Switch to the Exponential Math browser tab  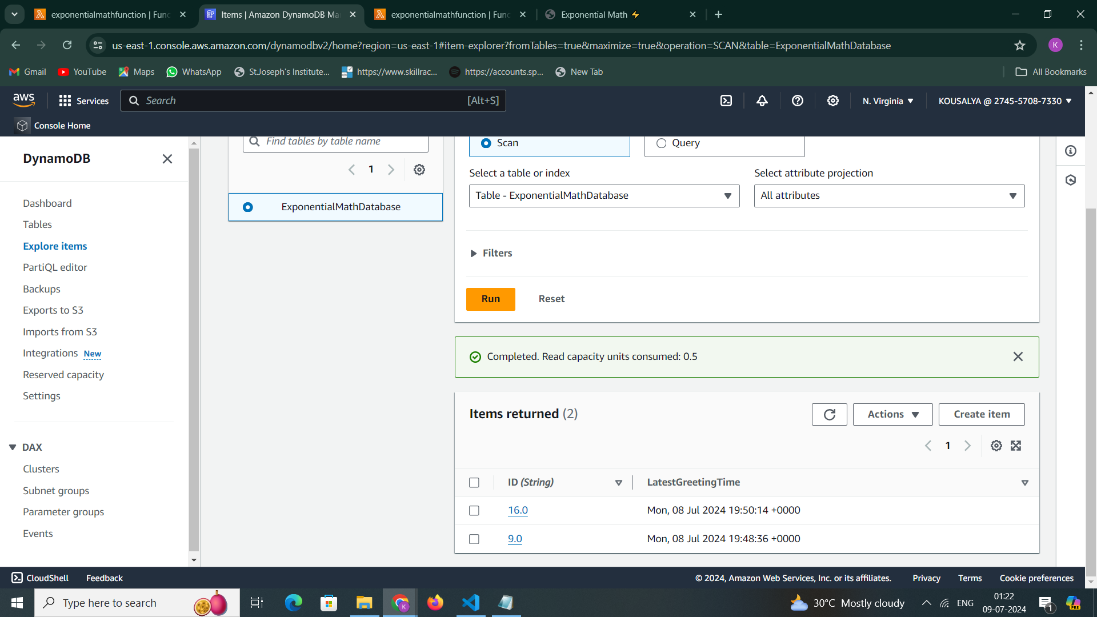[x=594, y=15]
